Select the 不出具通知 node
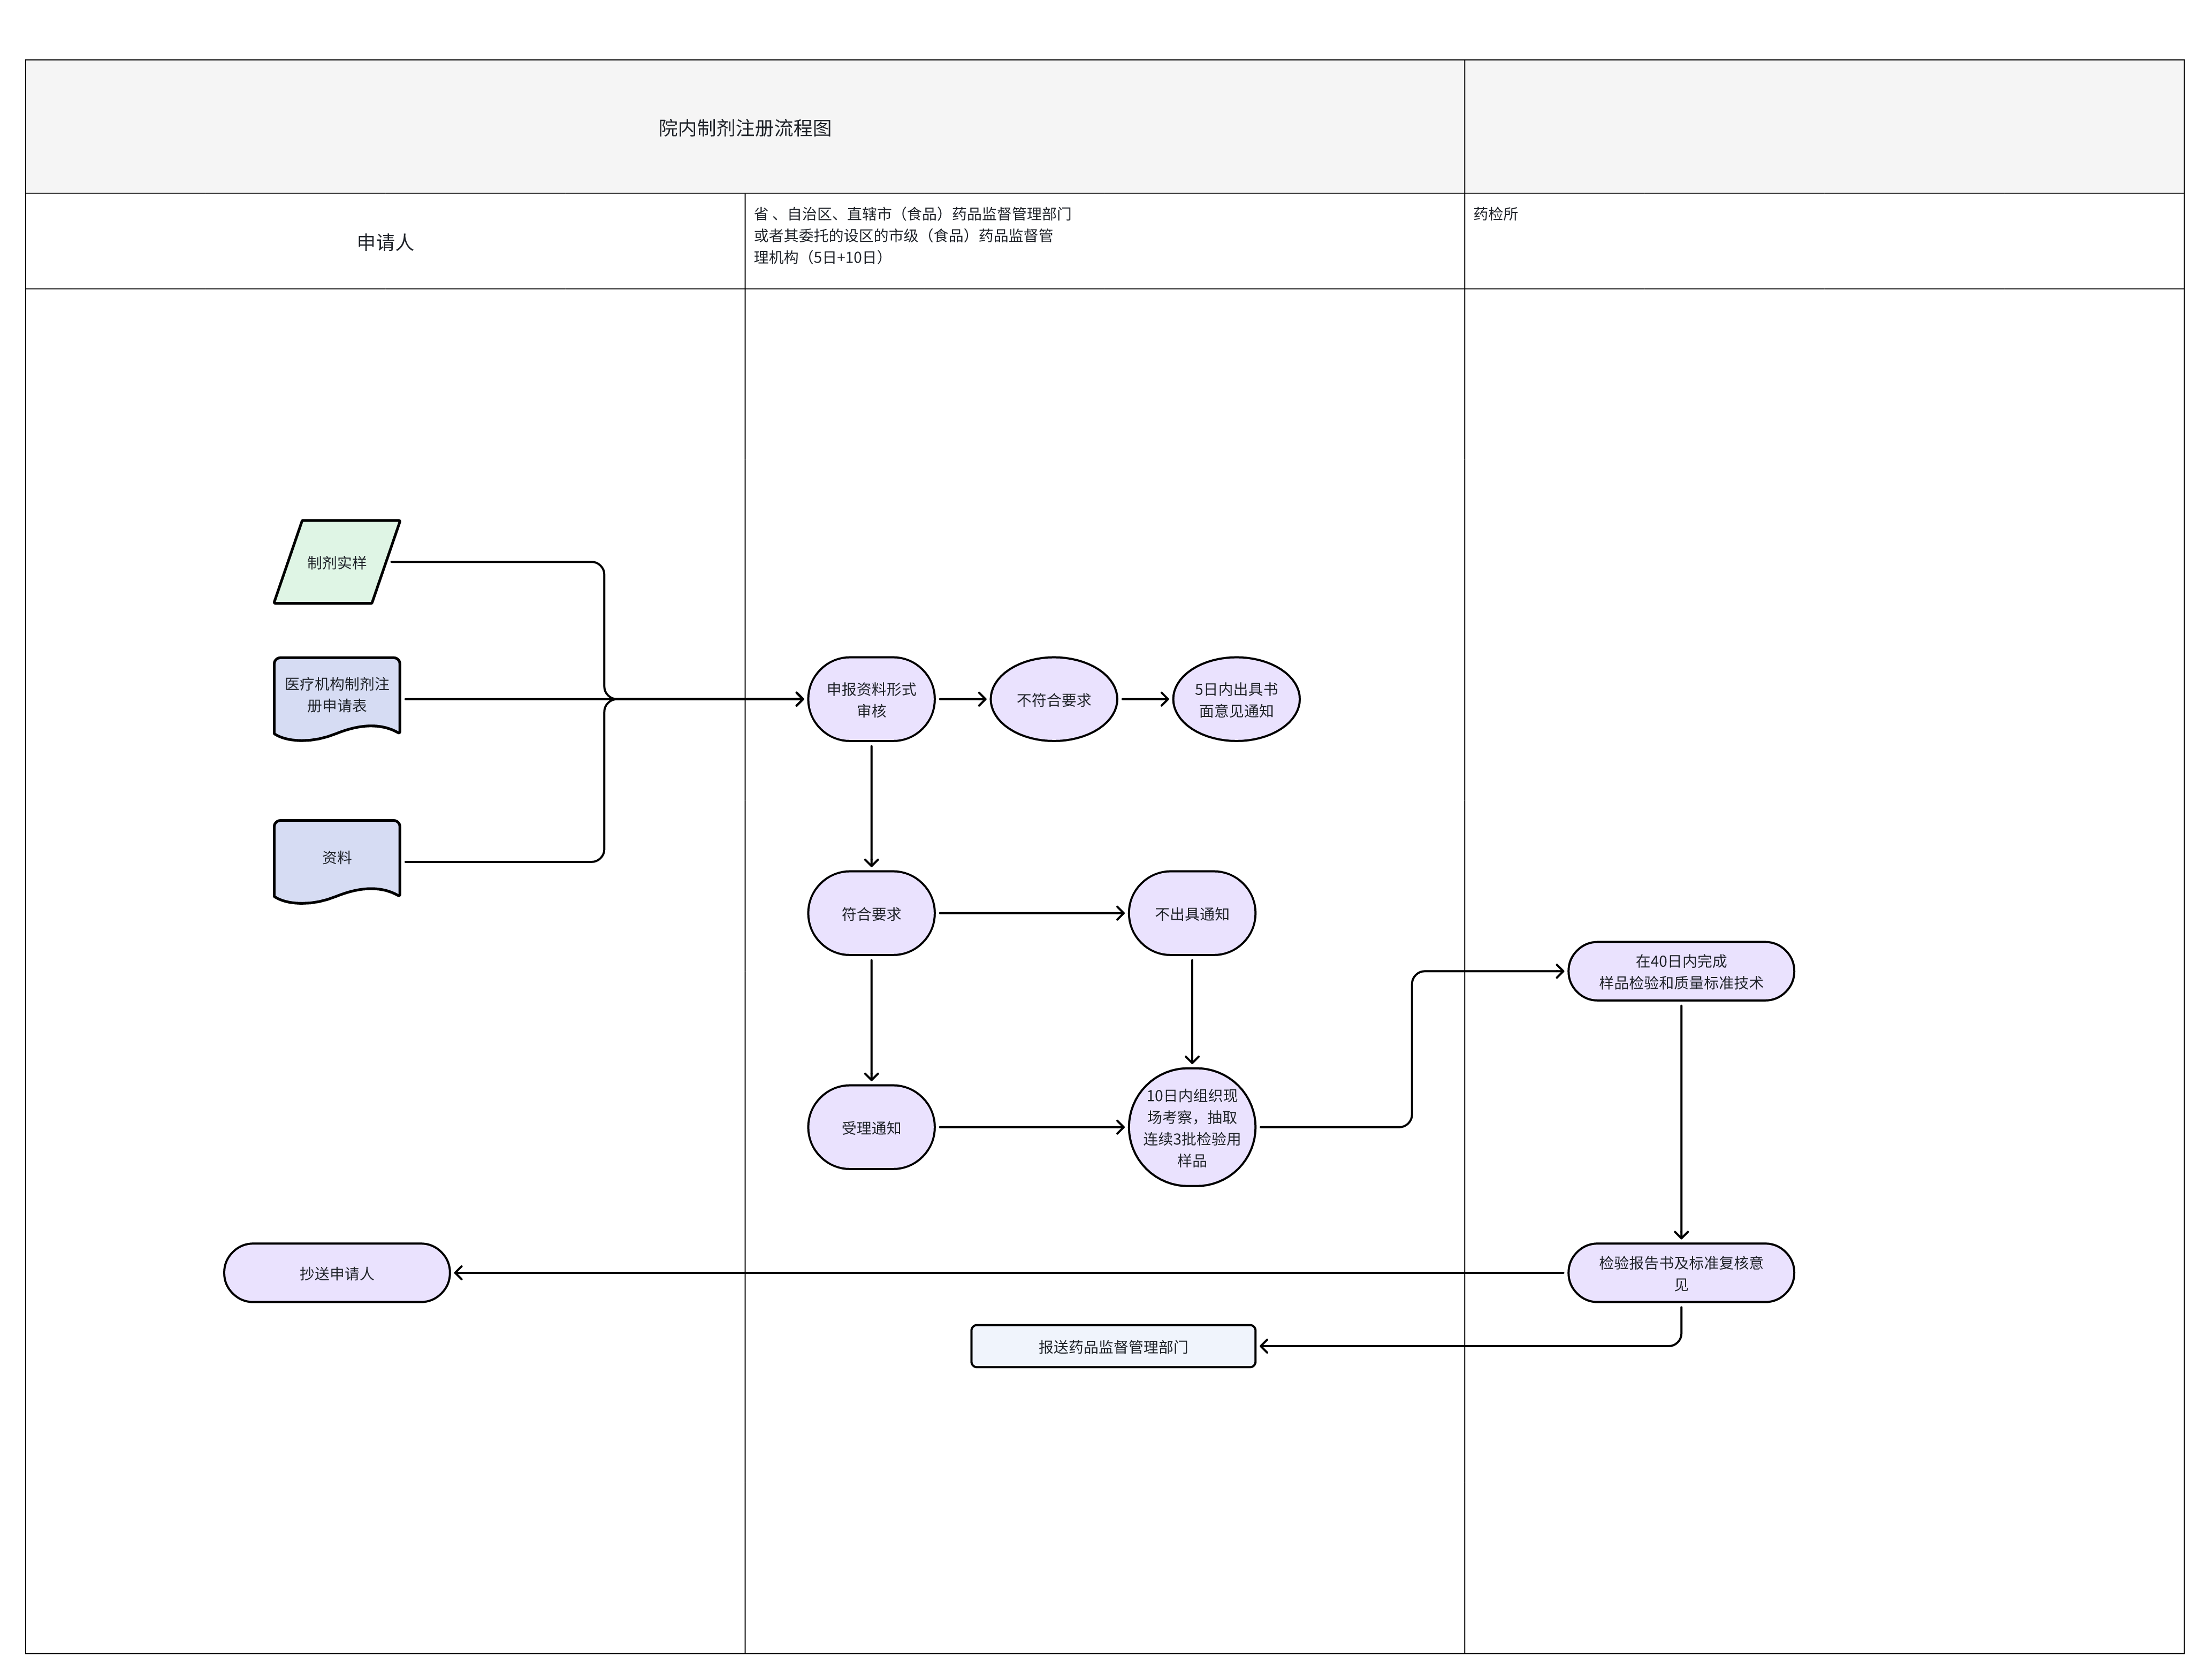The width and height of the screenshot is (2210, 1680). pos(1191,913)
